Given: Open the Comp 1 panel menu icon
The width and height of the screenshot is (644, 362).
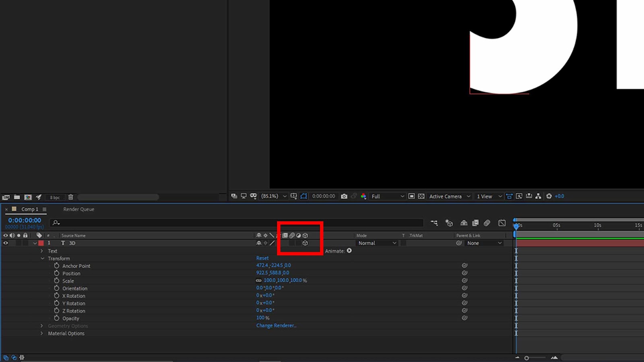Looking at the screenshot, I should 44,209.
